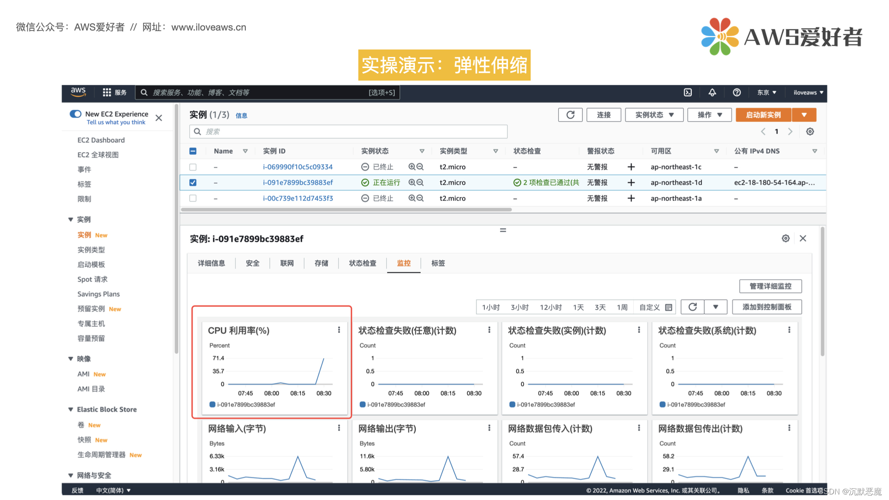Refresh the instance list
Viewport: 889px width, 500px height.
pos(570,115)
